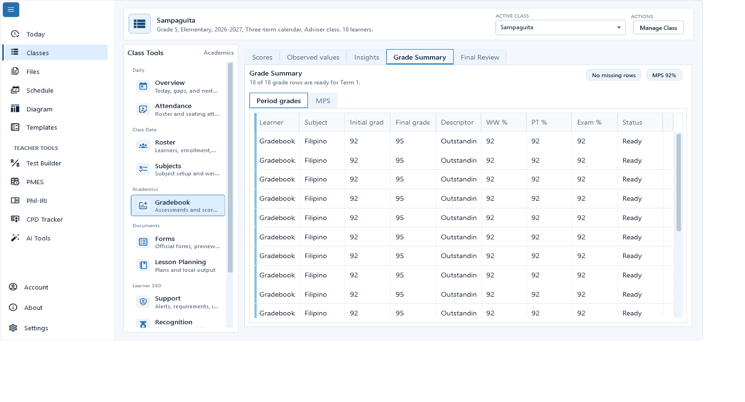Click the PT % column header

click(549, 122)
